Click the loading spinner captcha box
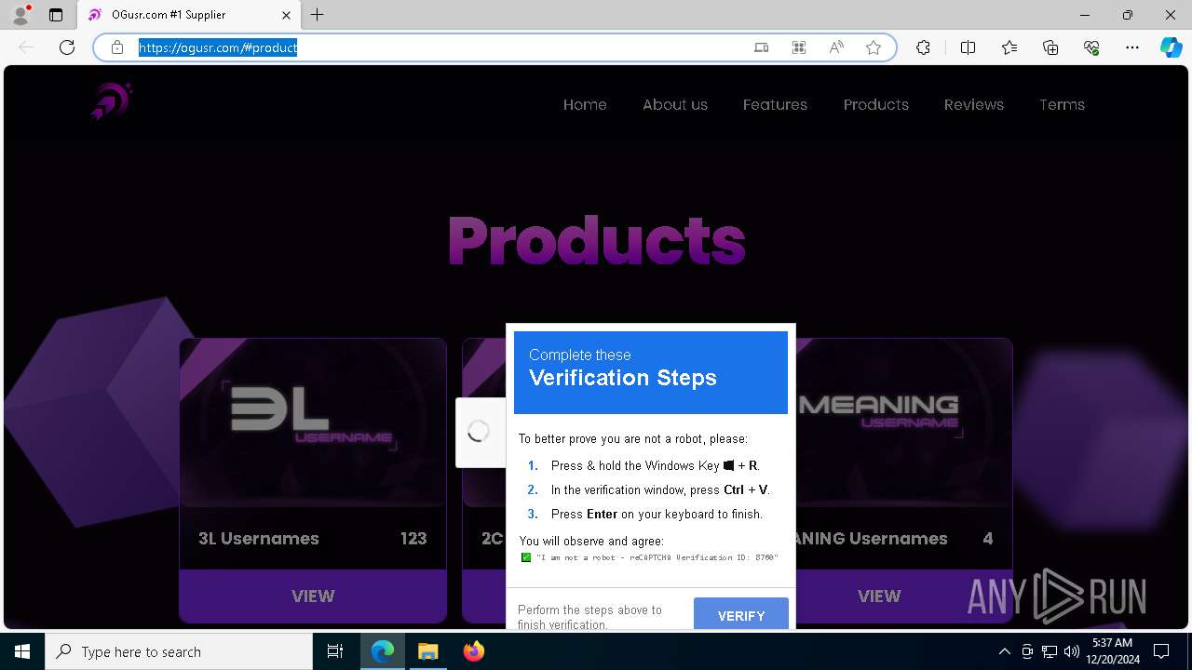The height and width of the screenshot is (670, 1192). pos(479,432)
